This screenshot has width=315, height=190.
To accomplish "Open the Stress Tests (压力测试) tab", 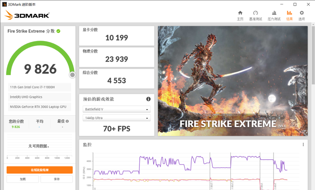I will click(x=274, y=16).
